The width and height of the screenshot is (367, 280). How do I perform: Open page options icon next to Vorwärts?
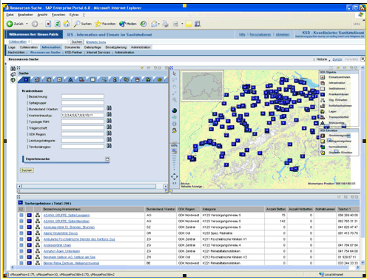pyautogui.click(x=363, y=59)
